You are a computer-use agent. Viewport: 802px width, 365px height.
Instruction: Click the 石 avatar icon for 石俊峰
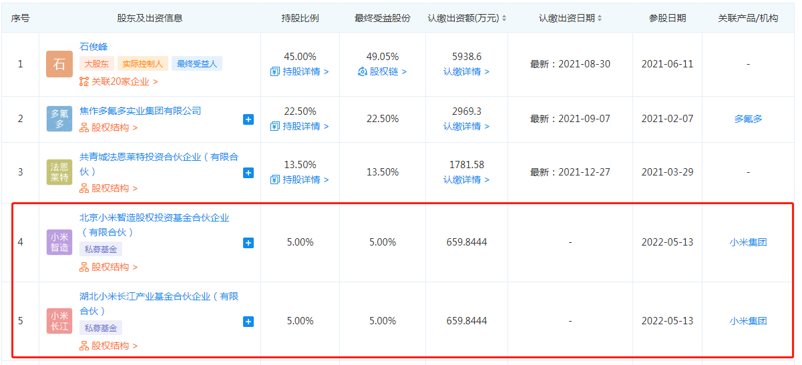pyautogui.click(x=59, y=65)
